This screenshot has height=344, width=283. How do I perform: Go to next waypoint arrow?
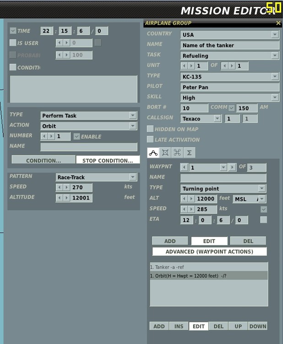pos(232,167)
